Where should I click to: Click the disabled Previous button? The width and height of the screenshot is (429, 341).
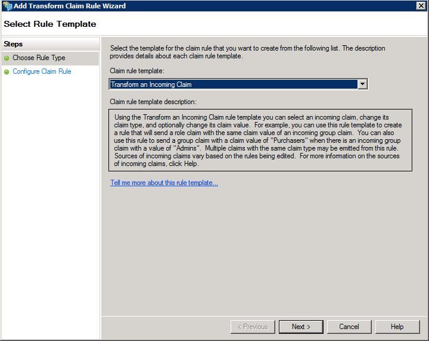[253, 327]
